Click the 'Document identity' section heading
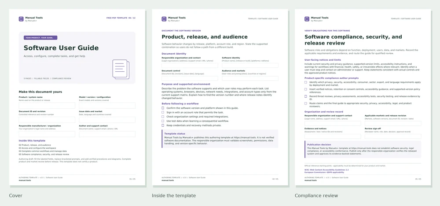Image resolution: width=440 pixels, height=206 pixels. point(174,54)
